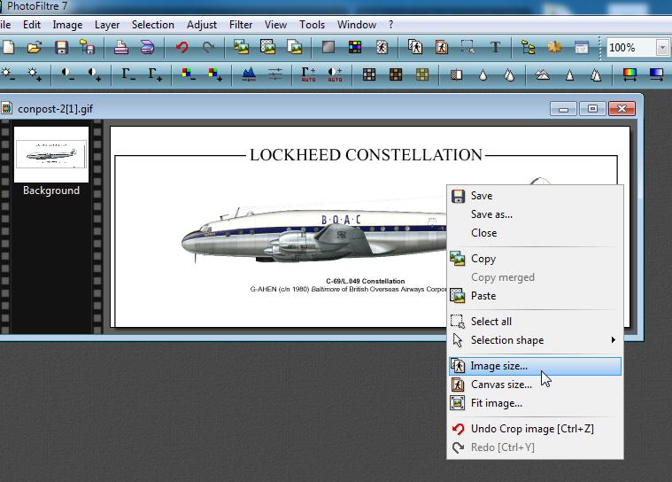The image size is (672, 482).
Task: Select the Text tool T icon
Action: (495, 47)
